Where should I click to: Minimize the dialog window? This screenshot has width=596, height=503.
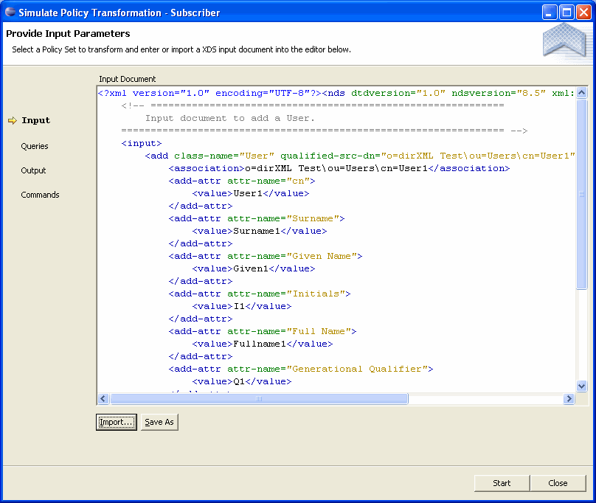coord(550,12)
